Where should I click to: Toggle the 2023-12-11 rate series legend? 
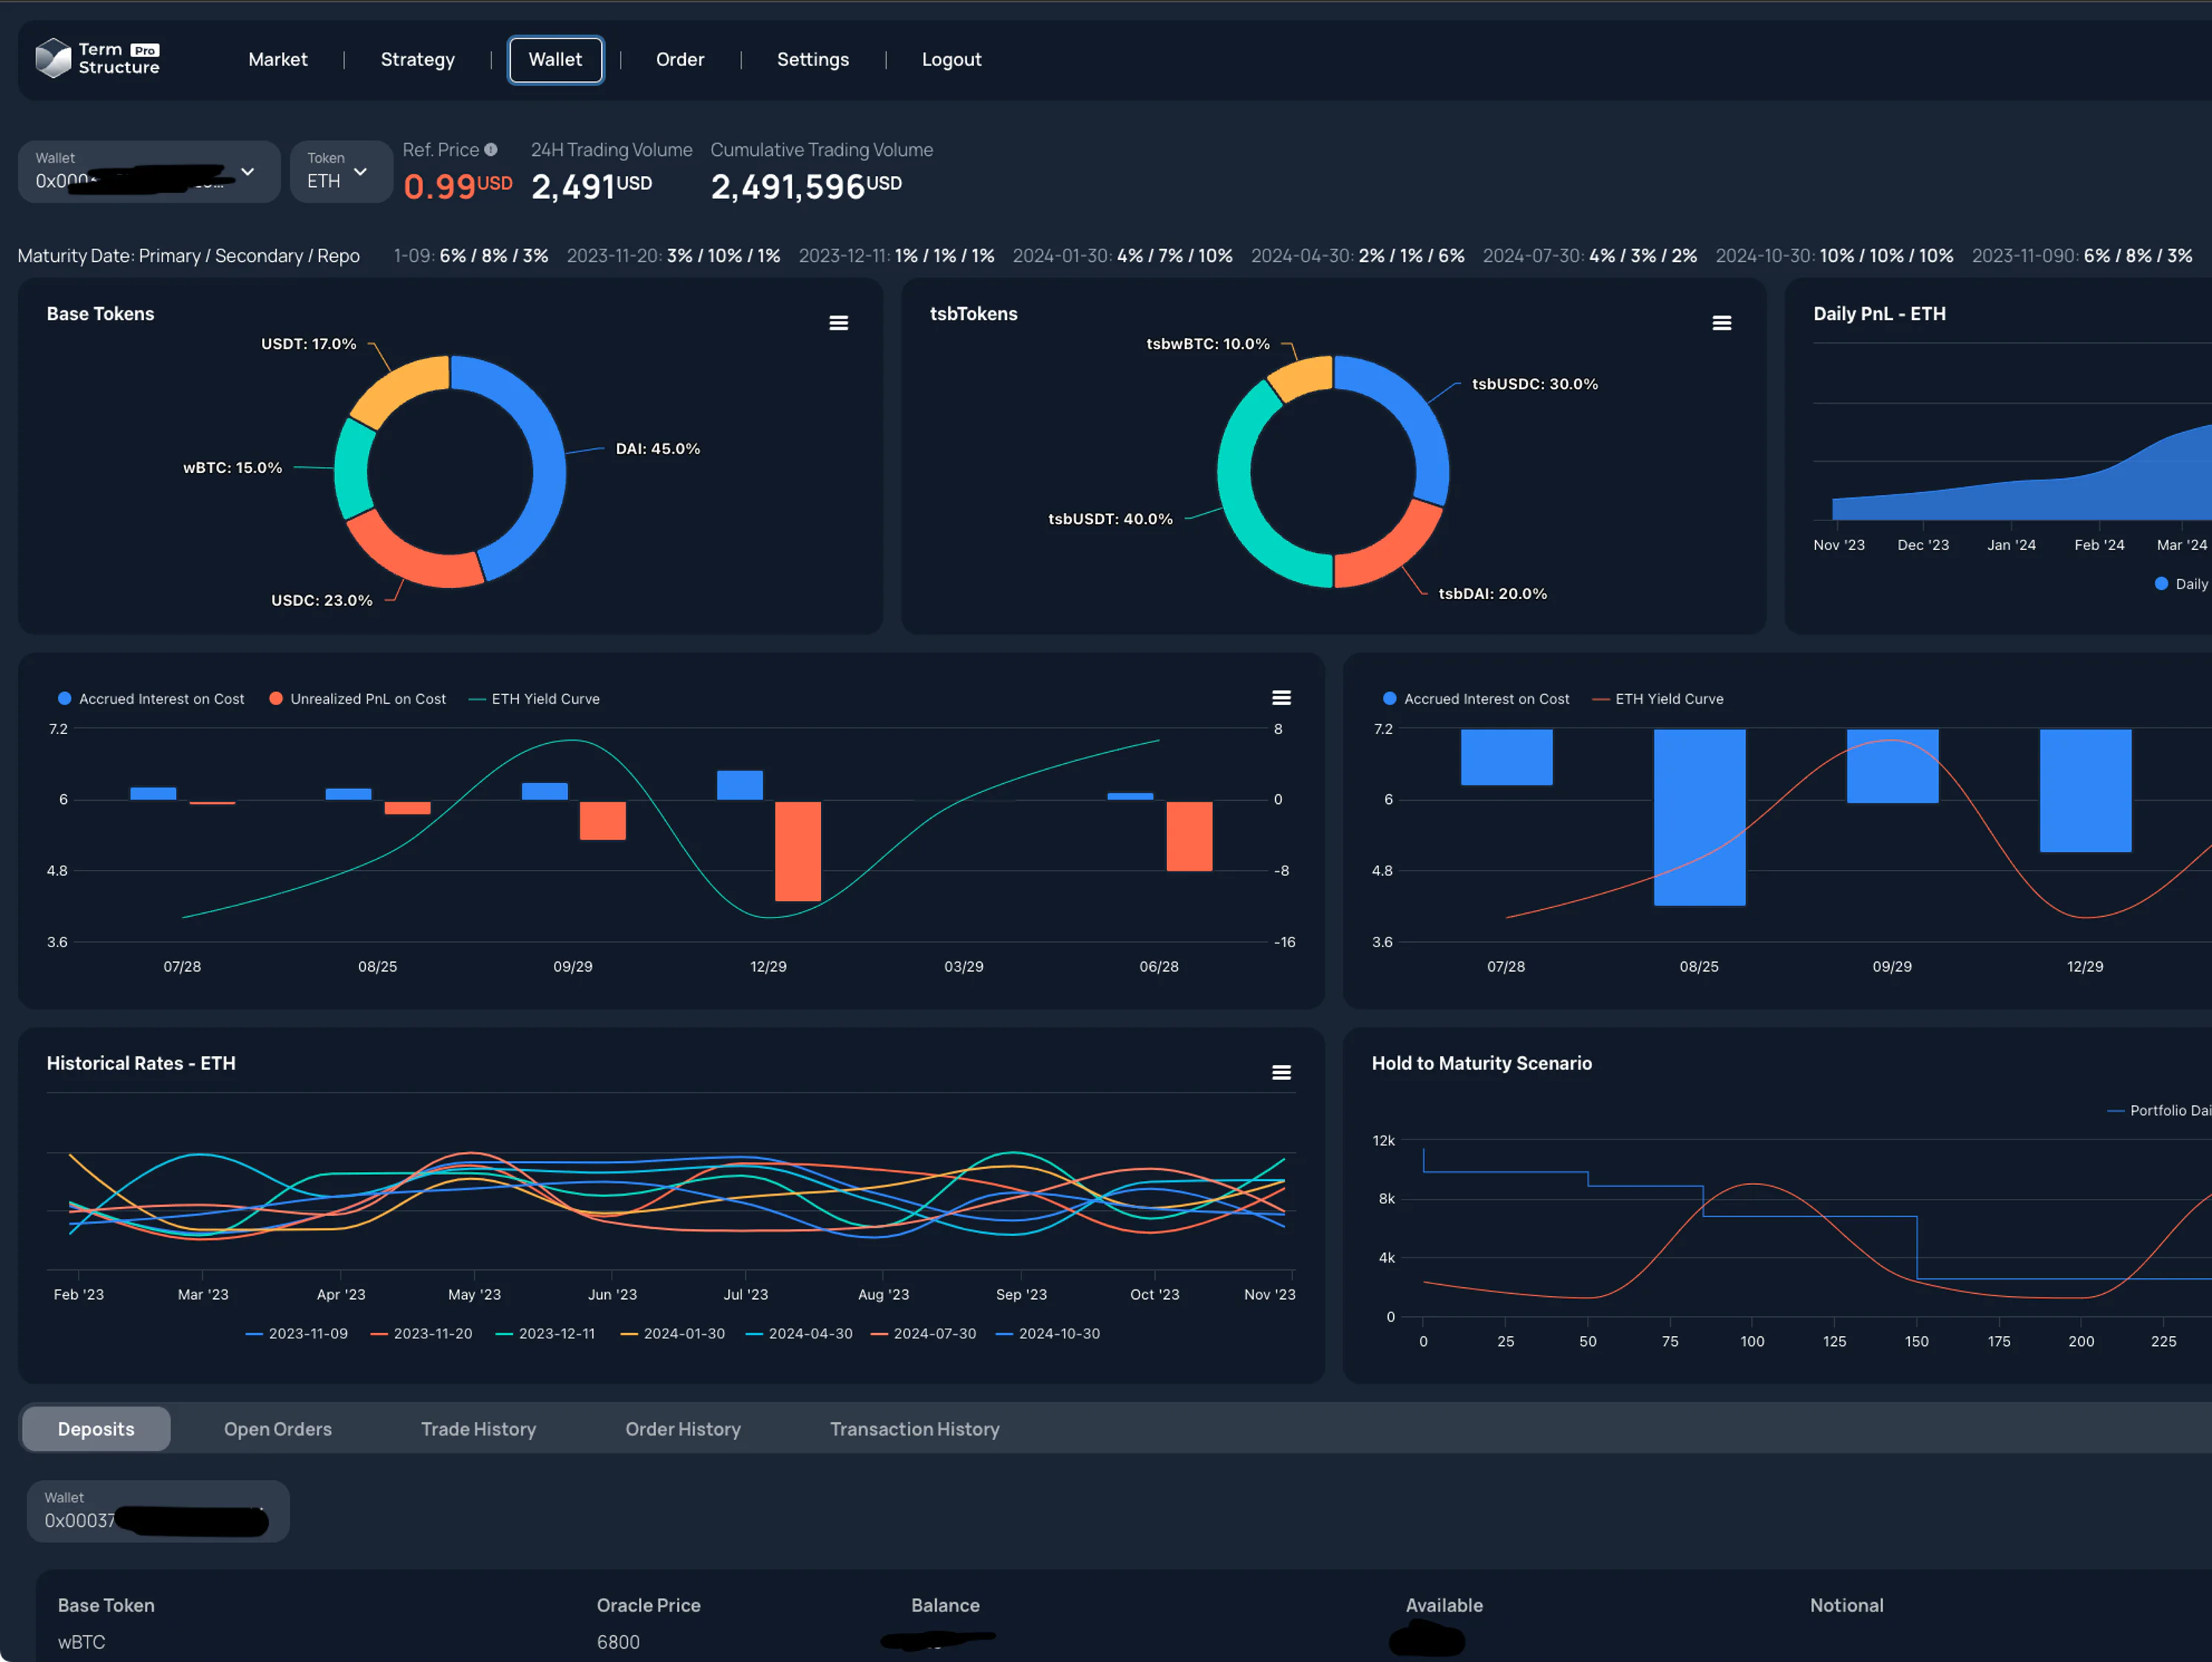tap(545, 1334)
